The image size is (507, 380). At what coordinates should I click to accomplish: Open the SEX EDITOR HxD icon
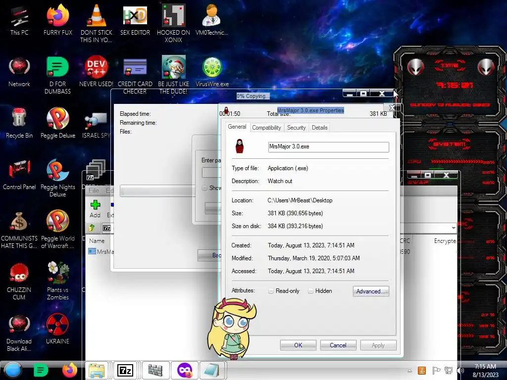pyautogui.click(x=135, y=21)
